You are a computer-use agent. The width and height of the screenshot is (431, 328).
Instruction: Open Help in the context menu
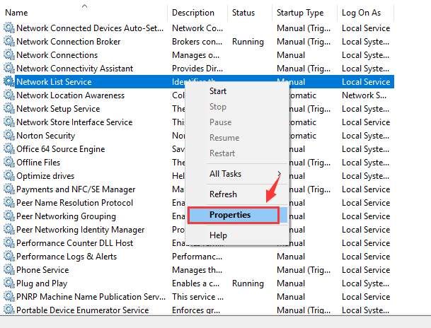point(218,235)
